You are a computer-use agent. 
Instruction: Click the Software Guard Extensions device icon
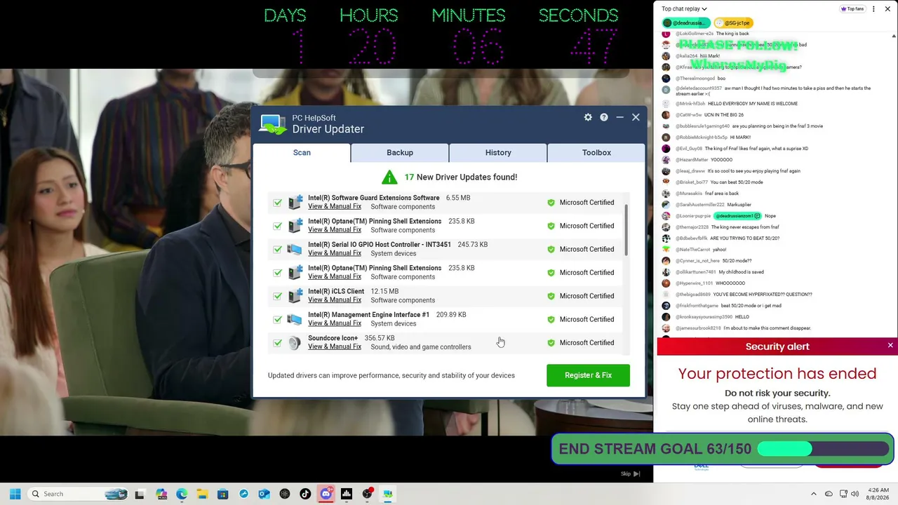pyautogui.click(x=295, y=202)
